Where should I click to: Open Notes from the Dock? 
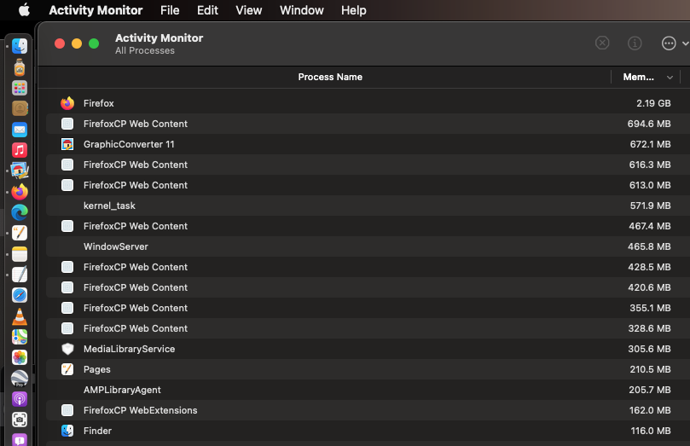click(20, 254)
